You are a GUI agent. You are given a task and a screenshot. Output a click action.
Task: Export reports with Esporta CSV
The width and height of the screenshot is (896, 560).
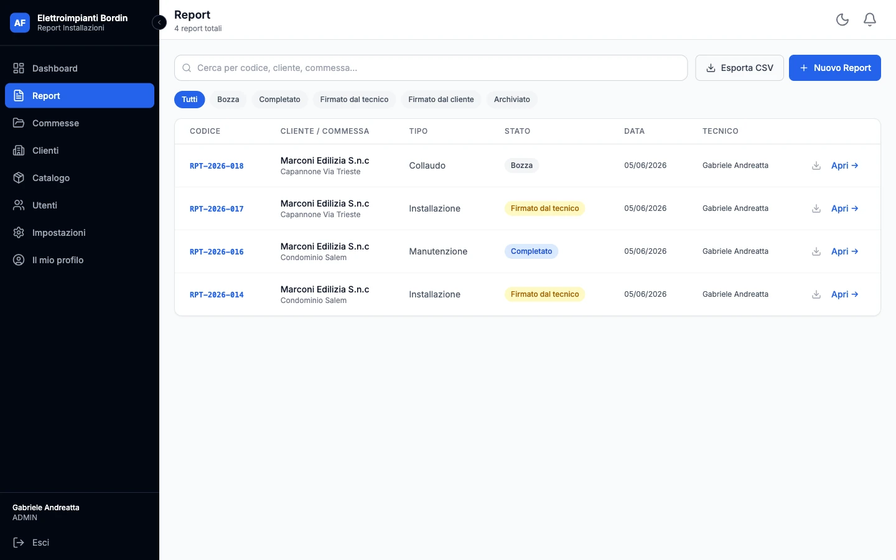[739, 68]
